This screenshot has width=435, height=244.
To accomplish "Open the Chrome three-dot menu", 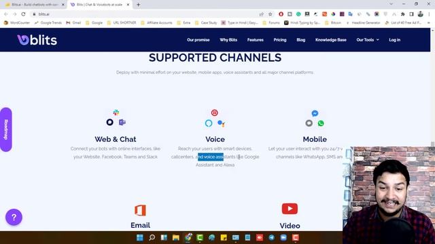I will click(429, 14).
